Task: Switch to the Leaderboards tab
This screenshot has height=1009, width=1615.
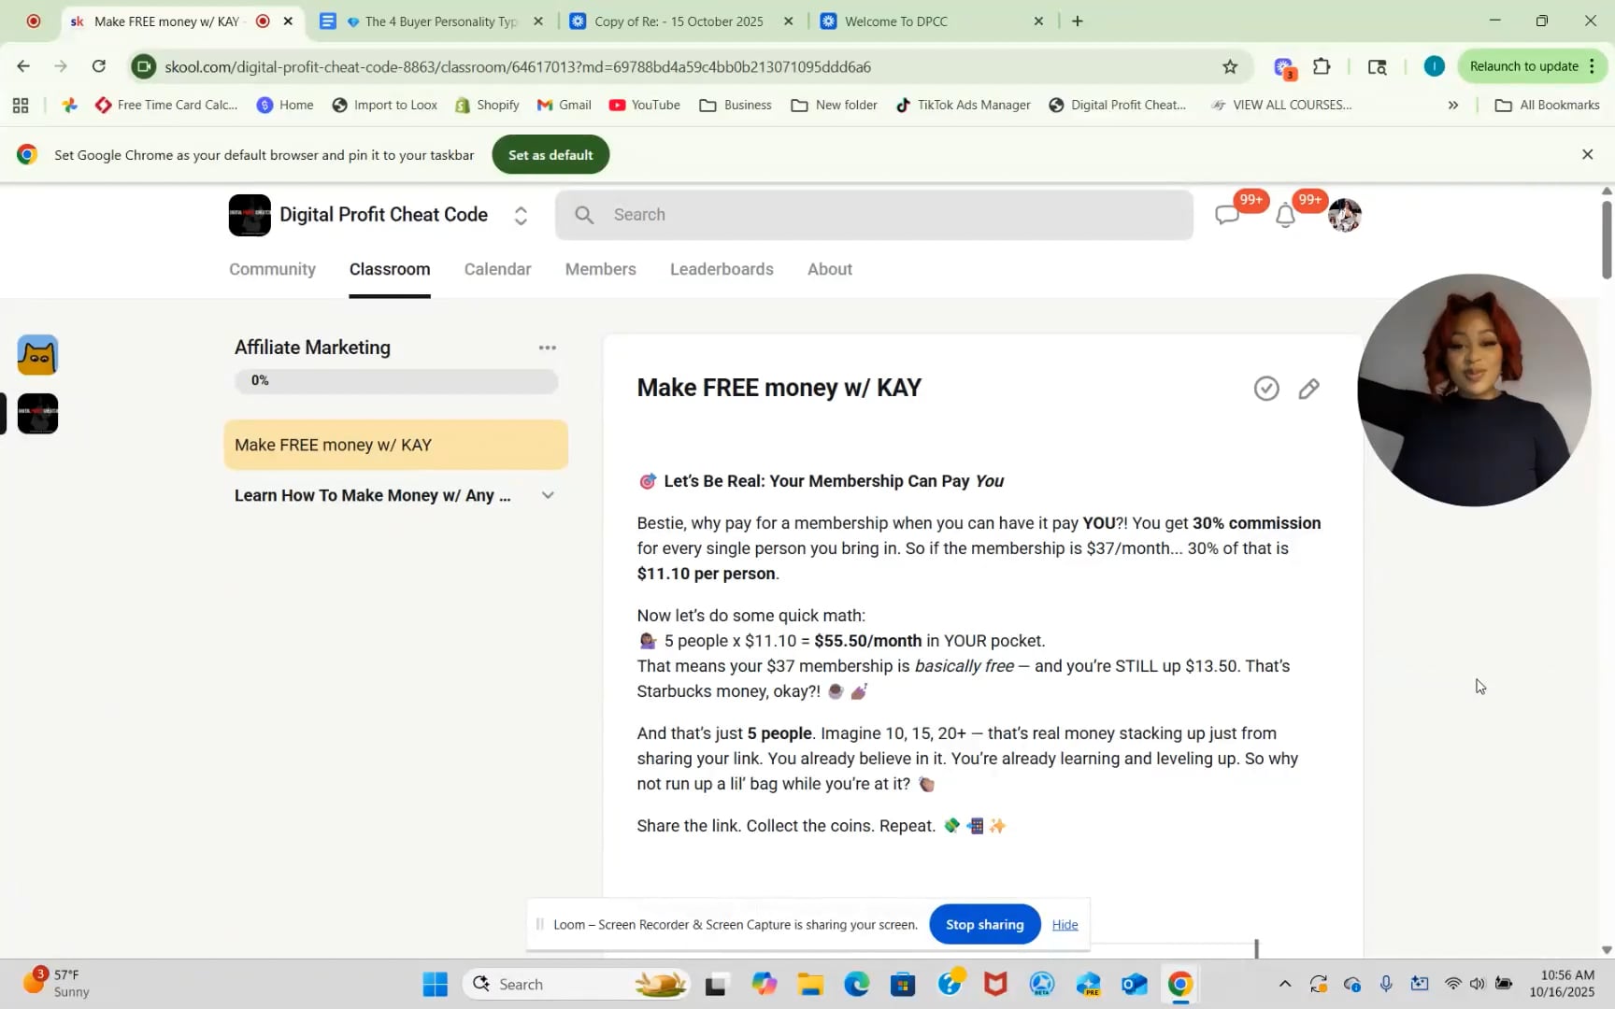Action: (722, 269)
